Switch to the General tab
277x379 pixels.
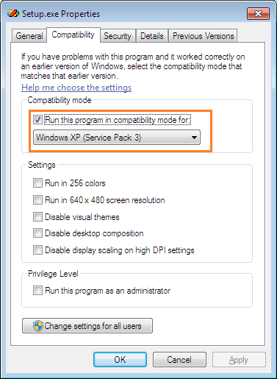(29, 36)
